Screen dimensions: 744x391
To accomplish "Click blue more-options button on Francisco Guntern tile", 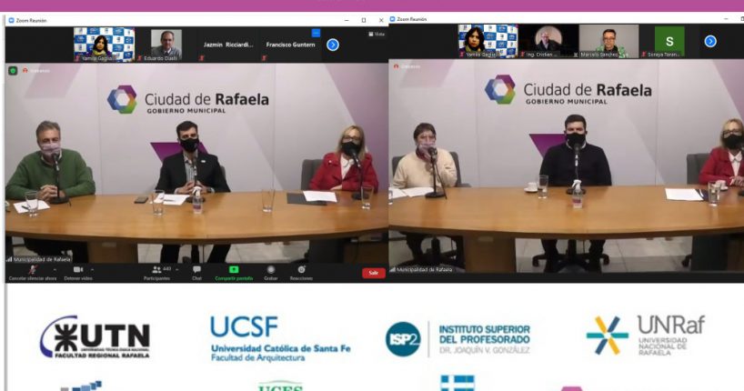I will 316,33.
